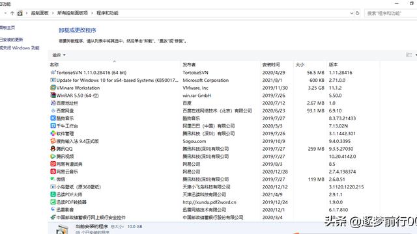Click the 控制面板 breadcrumb

(40, 13)
